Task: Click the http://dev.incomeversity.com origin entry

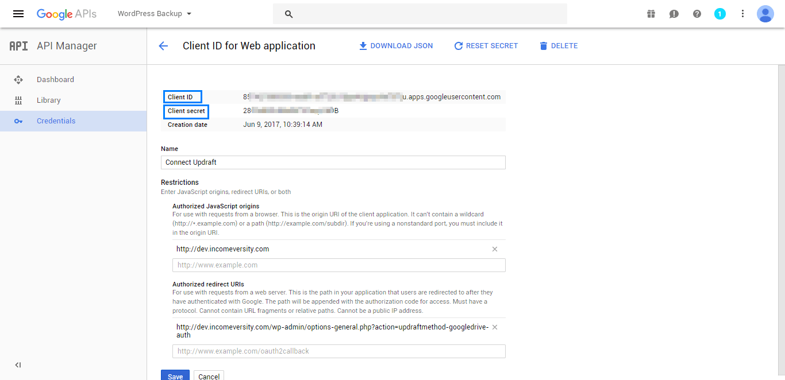Action: [x=223, y=249]
